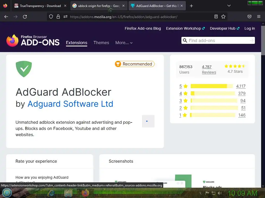Reload the current page

click(25, 17)
